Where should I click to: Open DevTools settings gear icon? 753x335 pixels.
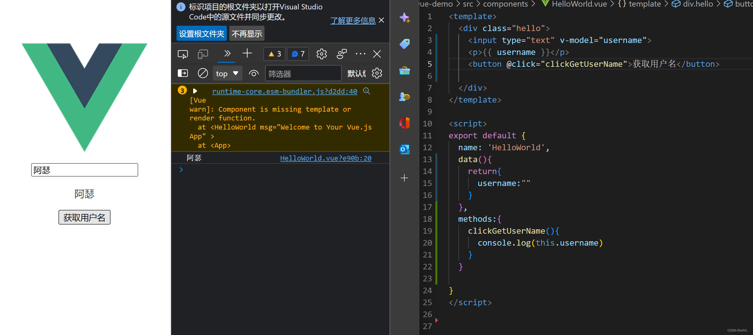321,54
